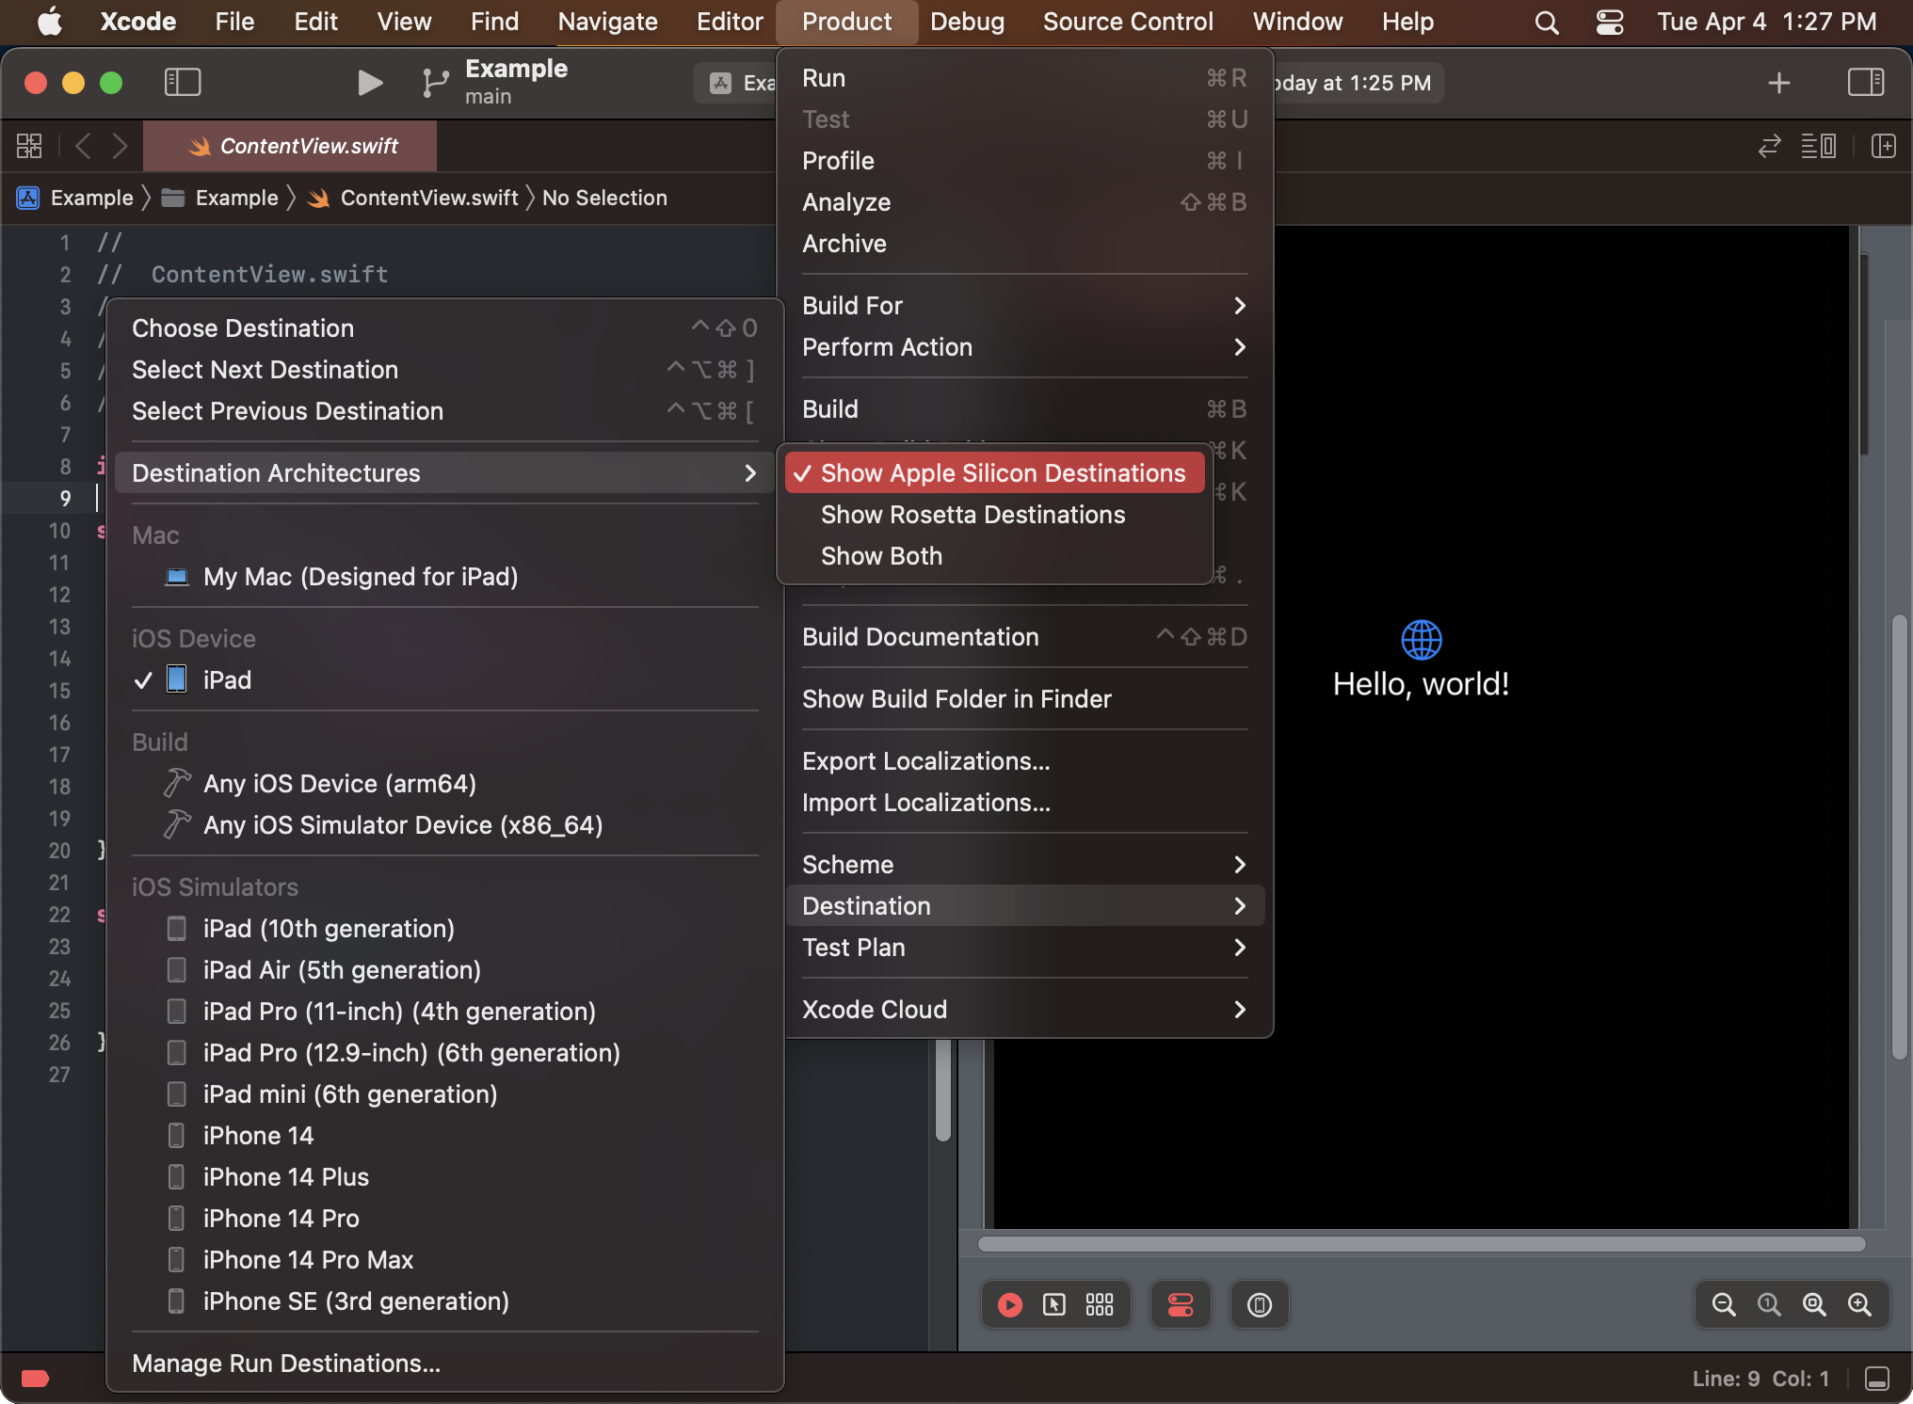Viewport: 1913px width, 1404px height.
Task: Go forward with the right chevron
Action: [120, 146]
